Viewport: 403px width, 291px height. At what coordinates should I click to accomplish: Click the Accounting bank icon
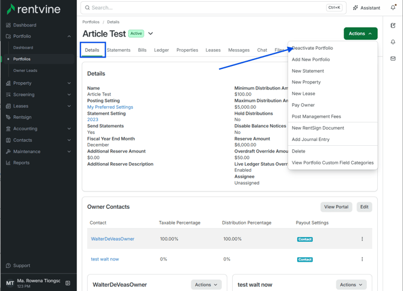pos(8,129)
